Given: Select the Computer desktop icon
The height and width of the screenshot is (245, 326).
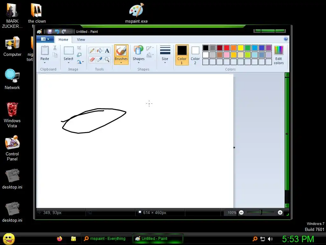Looking at the screenshot, I should coord(12,46).
